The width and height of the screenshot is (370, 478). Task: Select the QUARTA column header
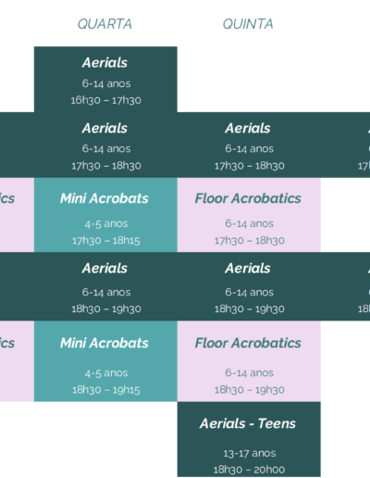pyautogui.click(x=105, y=24)
